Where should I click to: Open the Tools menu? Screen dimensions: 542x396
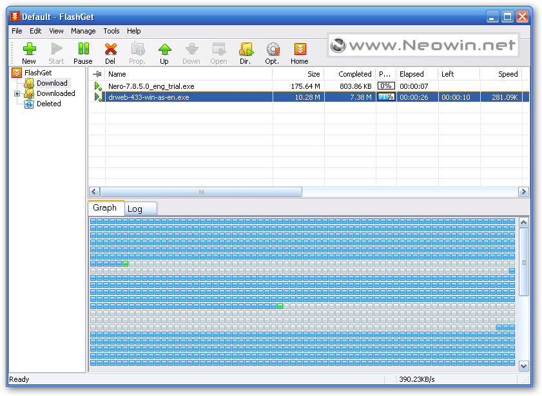pos(111,31)
